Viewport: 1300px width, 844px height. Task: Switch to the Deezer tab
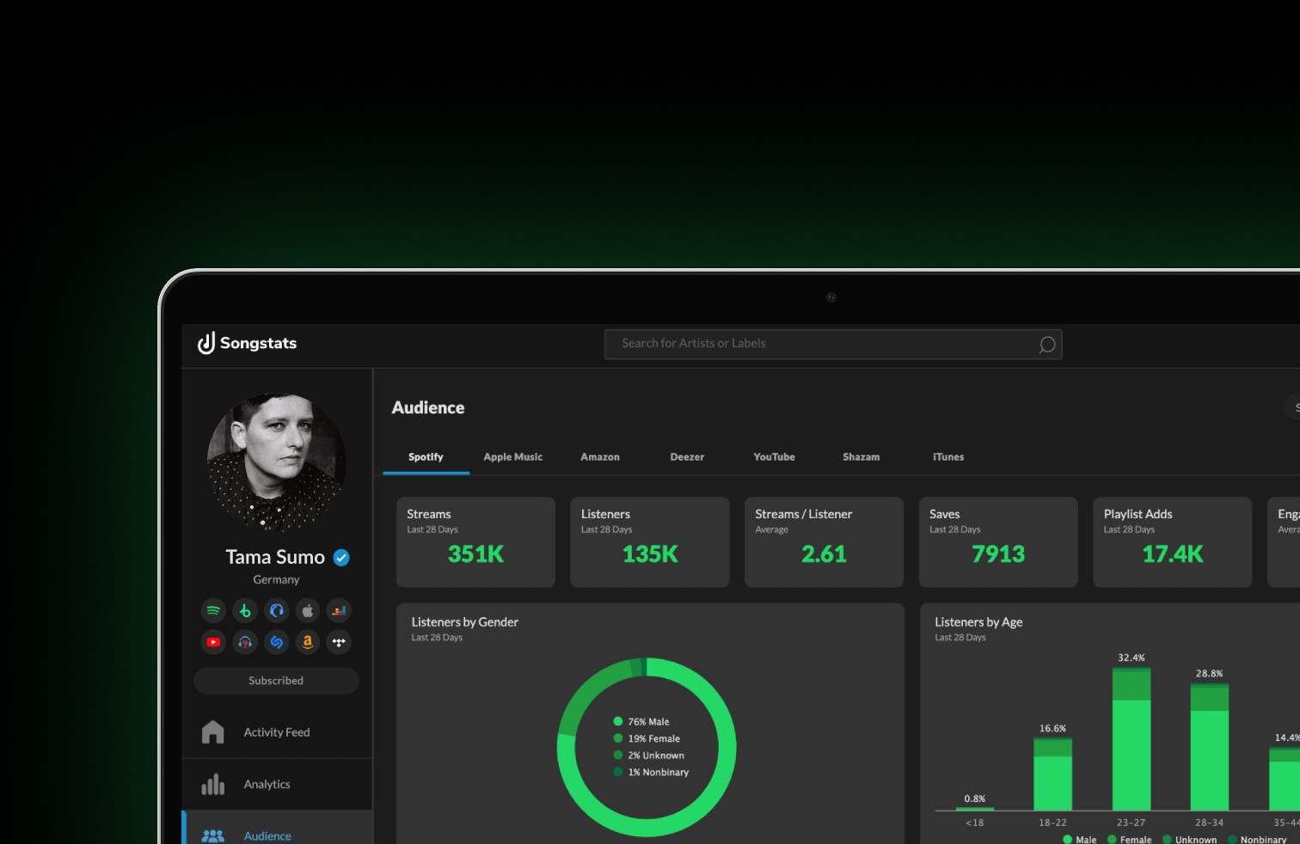pos(687,457)
